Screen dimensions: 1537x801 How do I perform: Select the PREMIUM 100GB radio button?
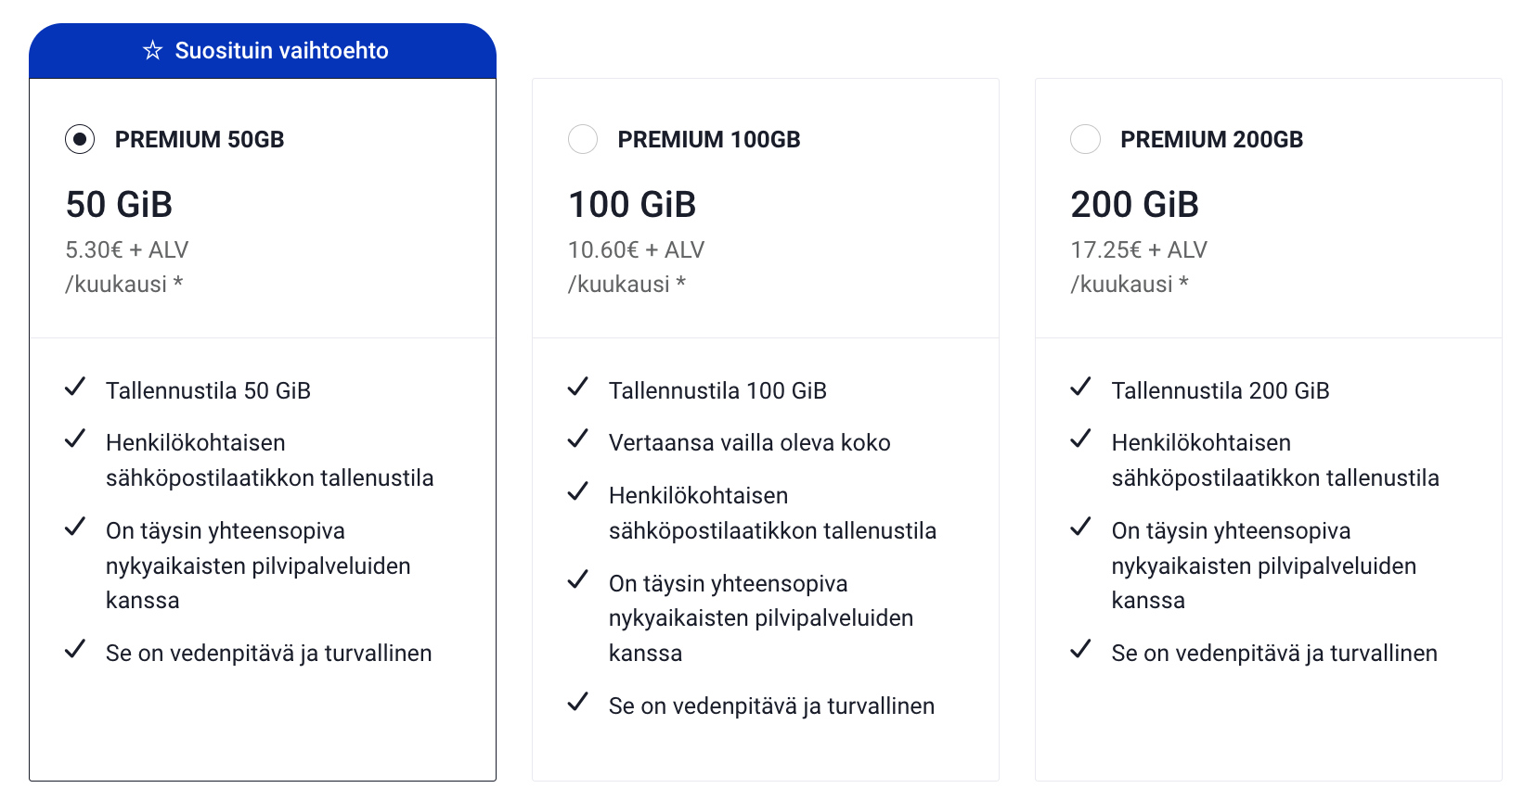pos(583,139)
